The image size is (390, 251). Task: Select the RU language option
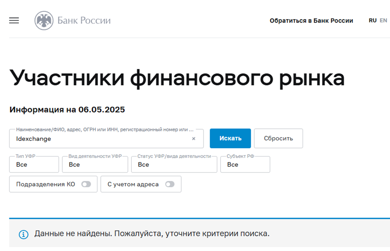point(373,20)
